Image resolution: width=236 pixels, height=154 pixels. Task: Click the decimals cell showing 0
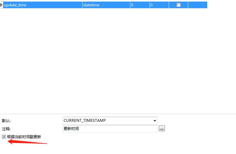point(159,5)
